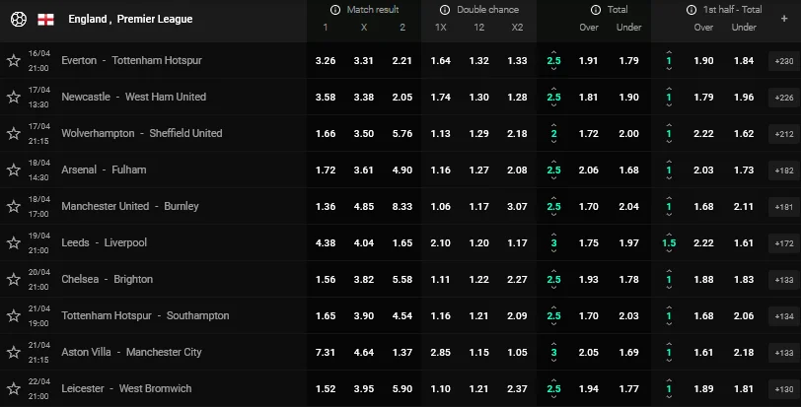Toggle favorite star for Leeds - Liverpool
The width and height of the screenshot is (801, 407).
pyautogui.click(x=14, y=243)
